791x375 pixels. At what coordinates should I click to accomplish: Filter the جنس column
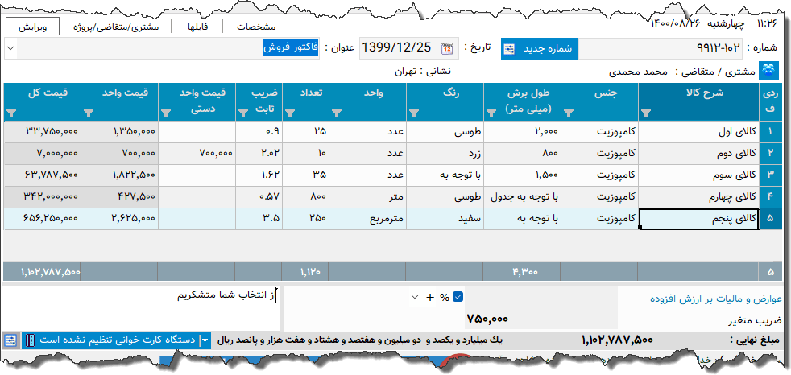click(x=568, y=113)
